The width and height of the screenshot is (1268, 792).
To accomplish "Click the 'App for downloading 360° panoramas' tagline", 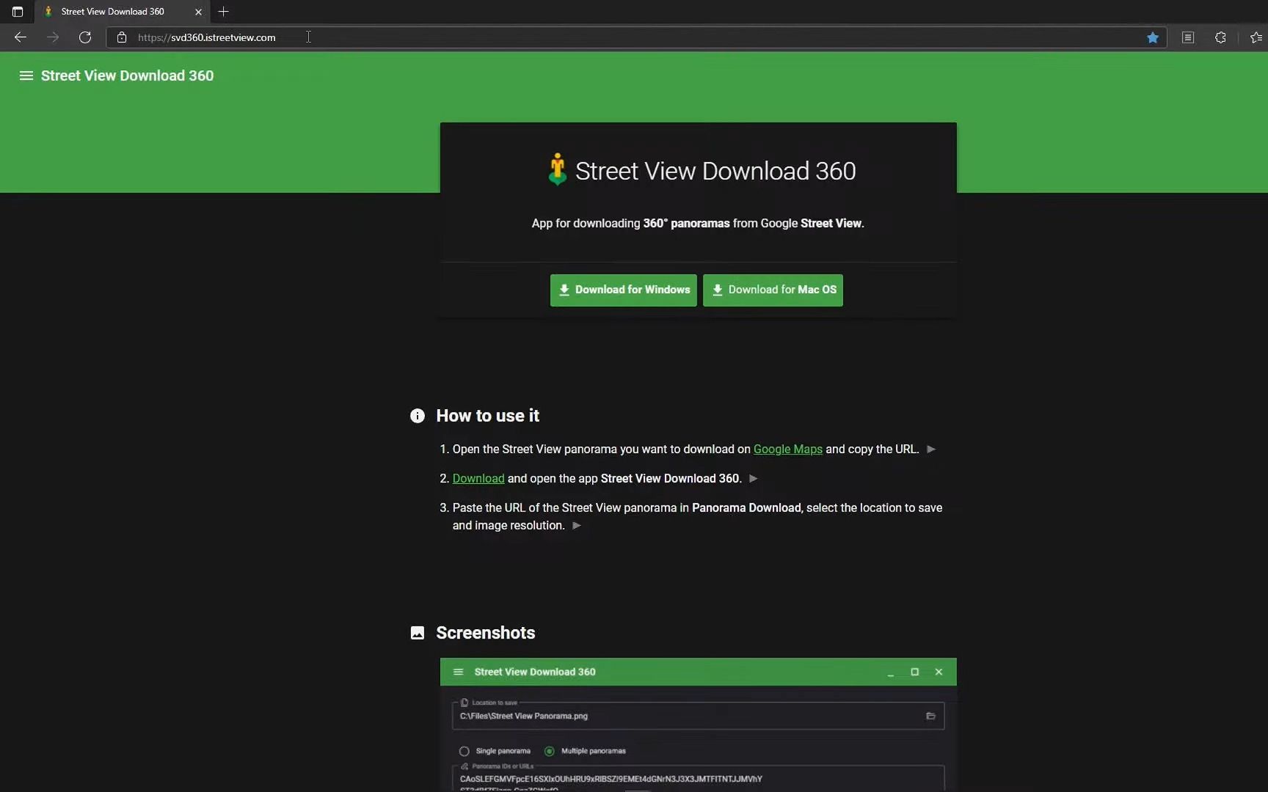I will pos(698,224).
